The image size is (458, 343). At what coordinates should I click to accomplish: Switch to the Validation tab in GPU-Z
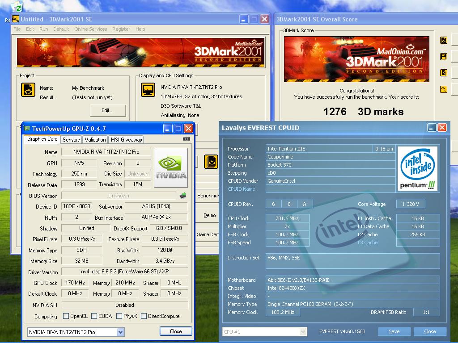point(95,140)
